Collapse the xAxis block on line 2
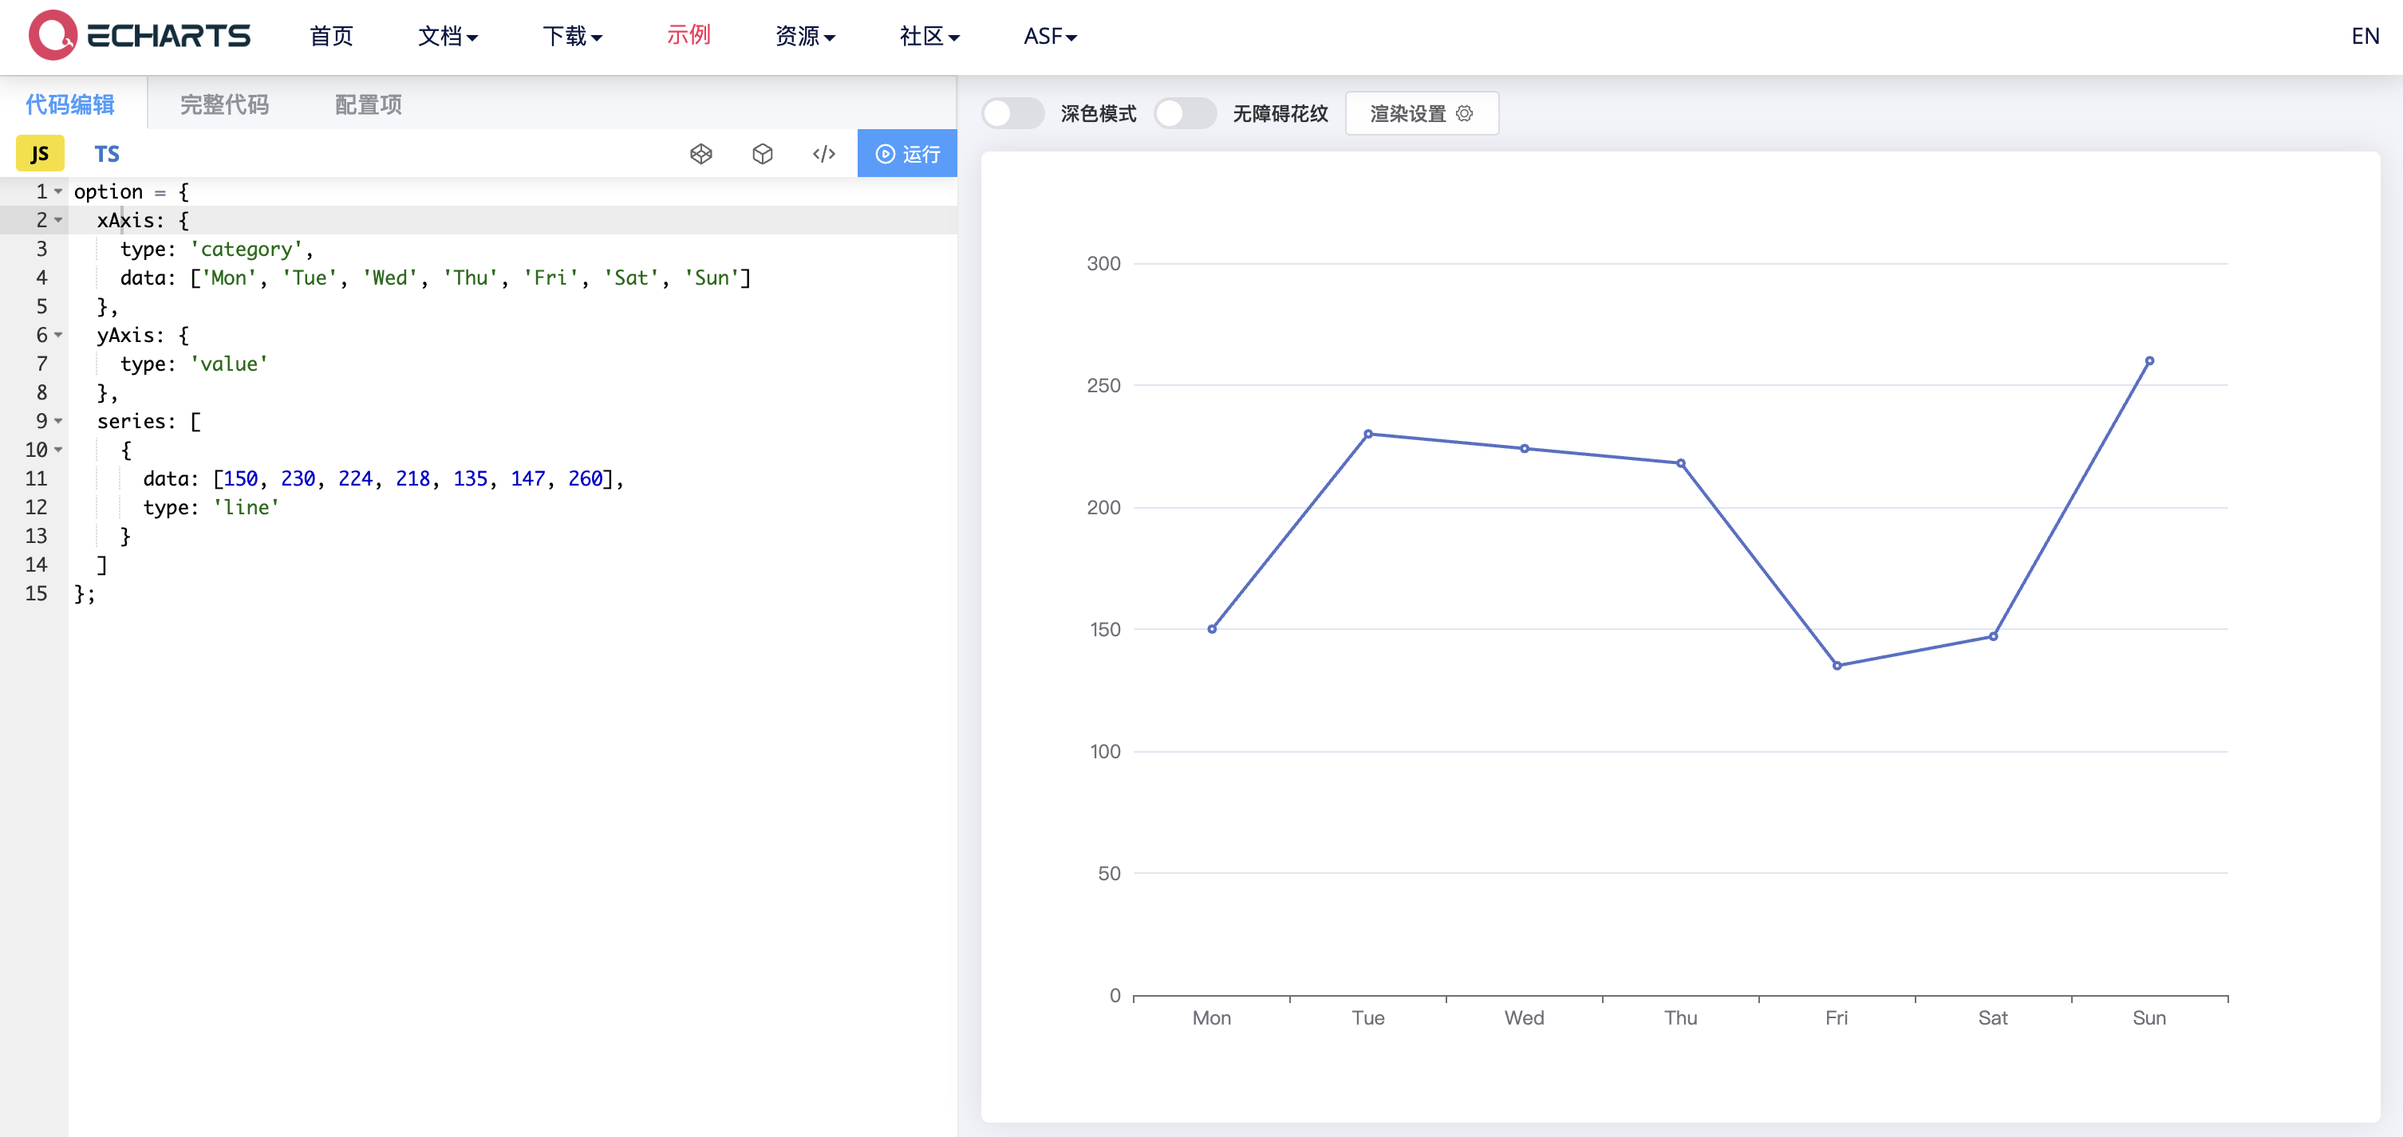2403x1137 pixels. pyautogui.click(x=59, y=220)
